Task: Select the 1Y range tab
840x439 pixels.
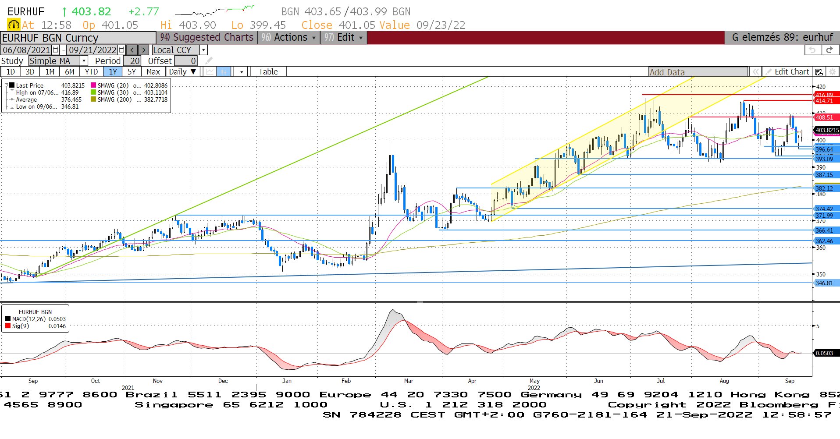Action: (x=113, y=72)
